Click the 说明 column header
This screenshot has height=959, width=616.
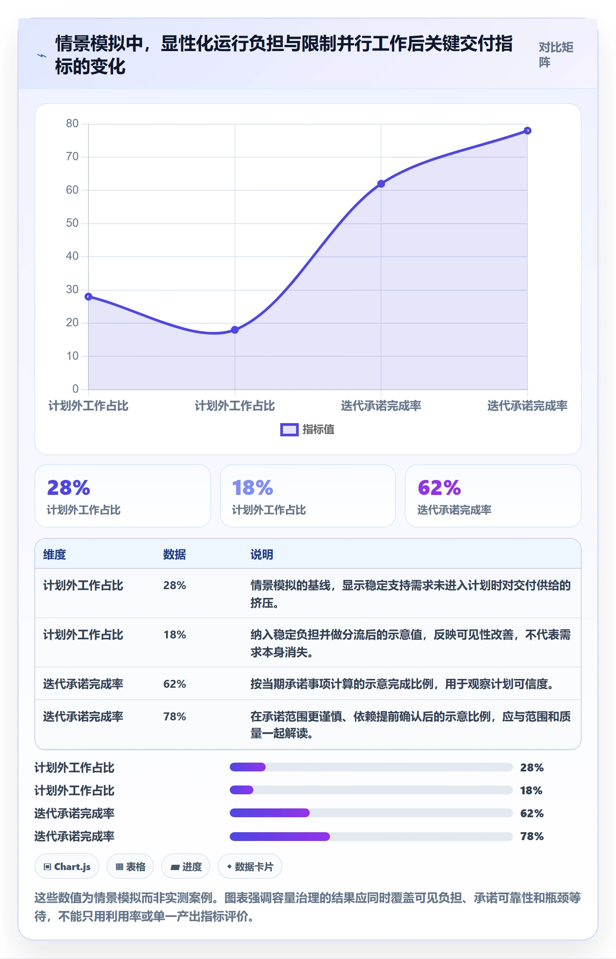coord(262,554)
